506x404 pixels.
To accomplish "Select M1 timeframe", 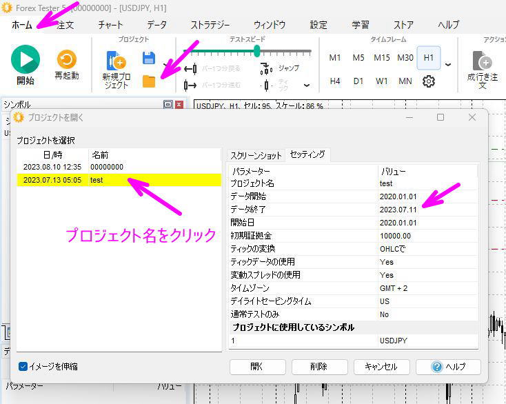I will tap(335, 58).
